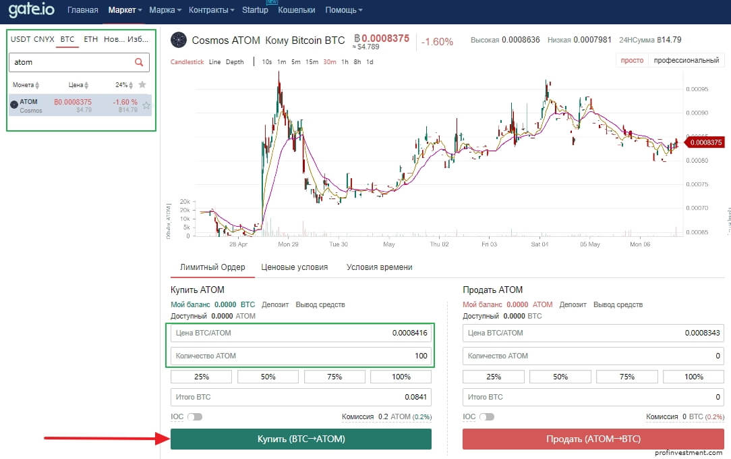Sort the list by 24% change column
The width and height of the screenshot is (731, 459).
(124, 85)
